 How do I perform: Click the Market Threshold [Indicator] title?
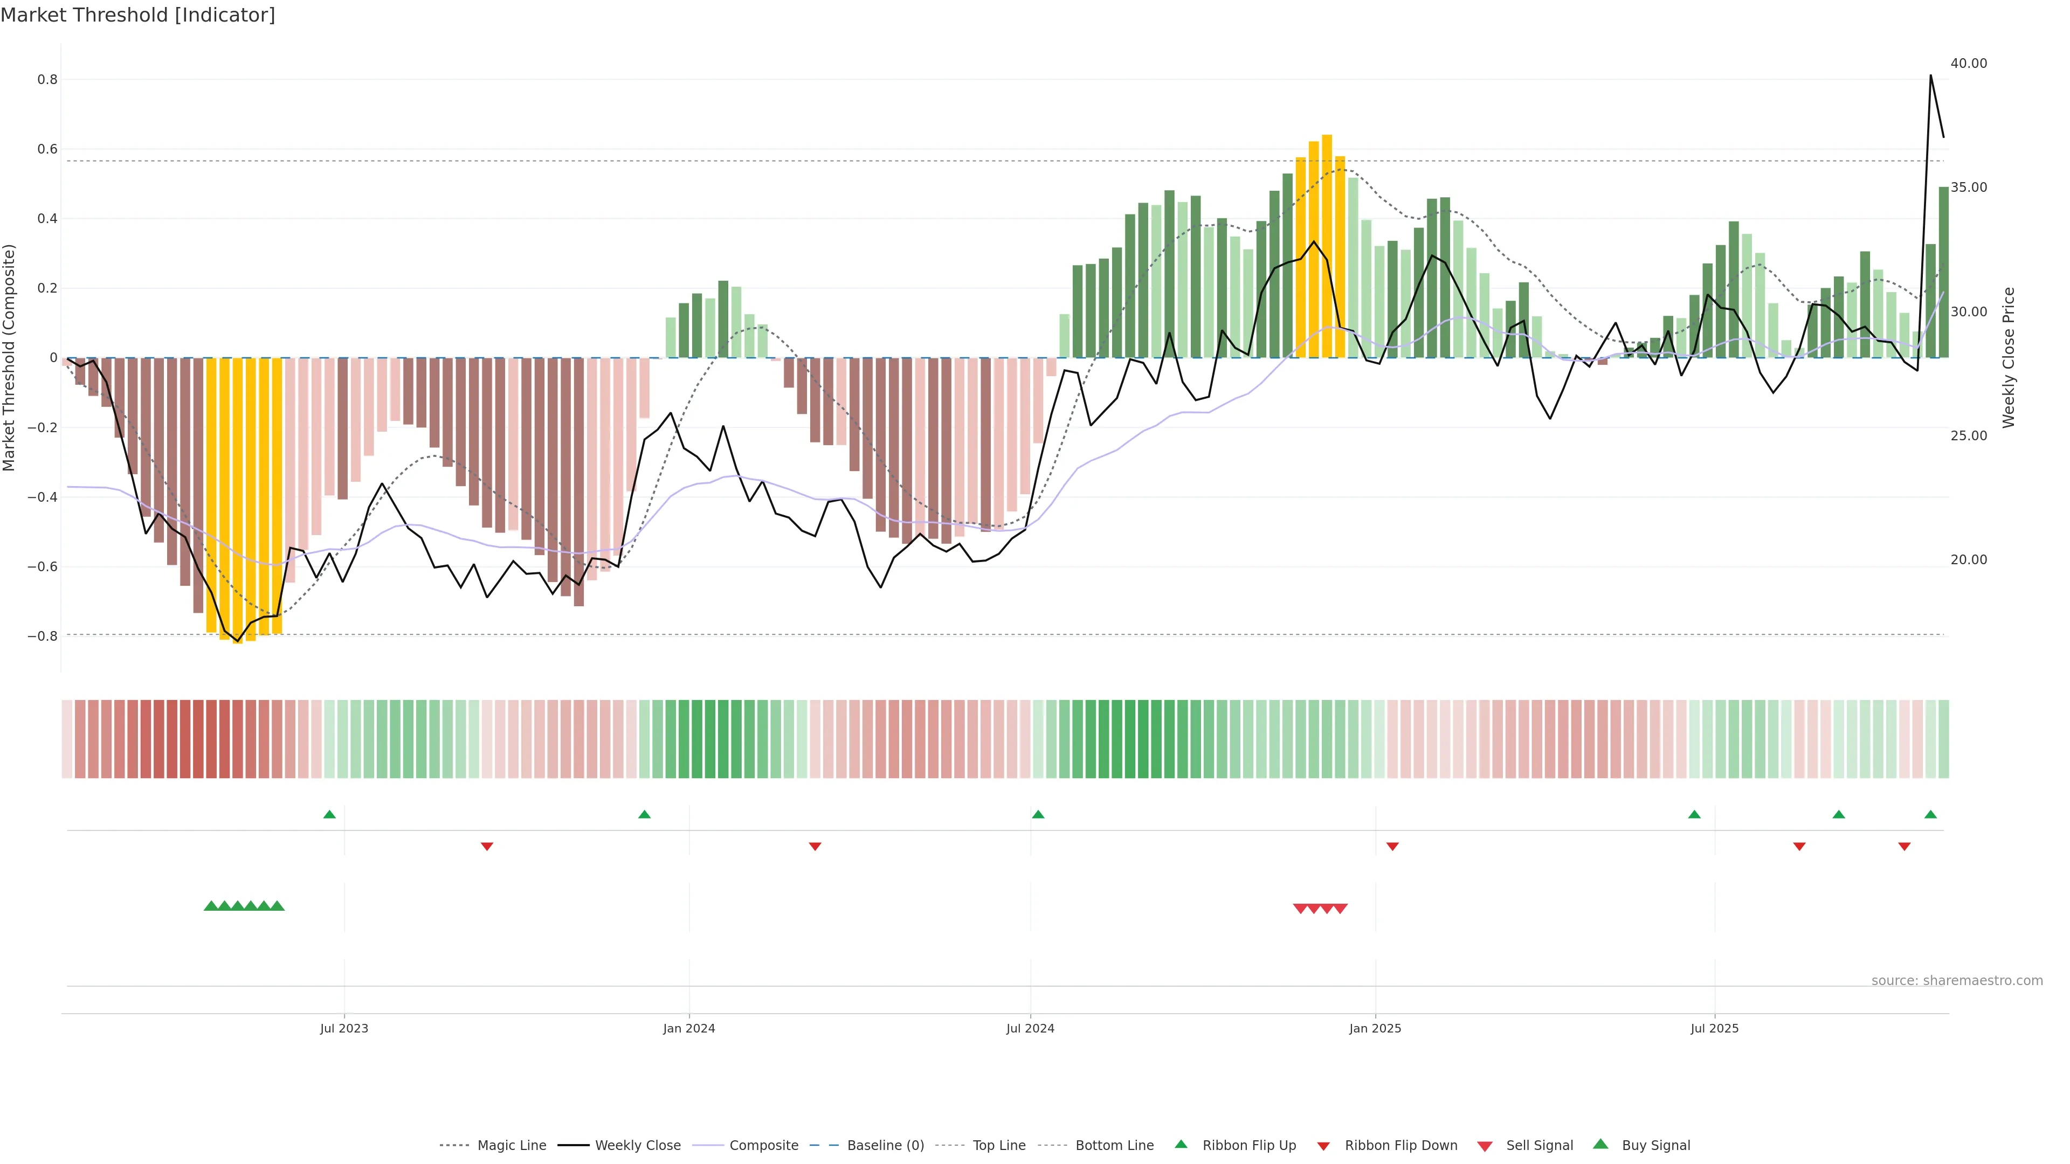coord(137,15)
